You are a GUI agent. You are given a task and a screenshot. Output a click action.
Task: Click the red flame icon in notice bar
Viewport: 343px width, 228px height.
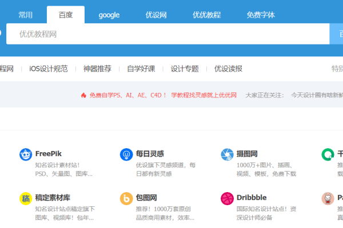click(x=83, y=95)
